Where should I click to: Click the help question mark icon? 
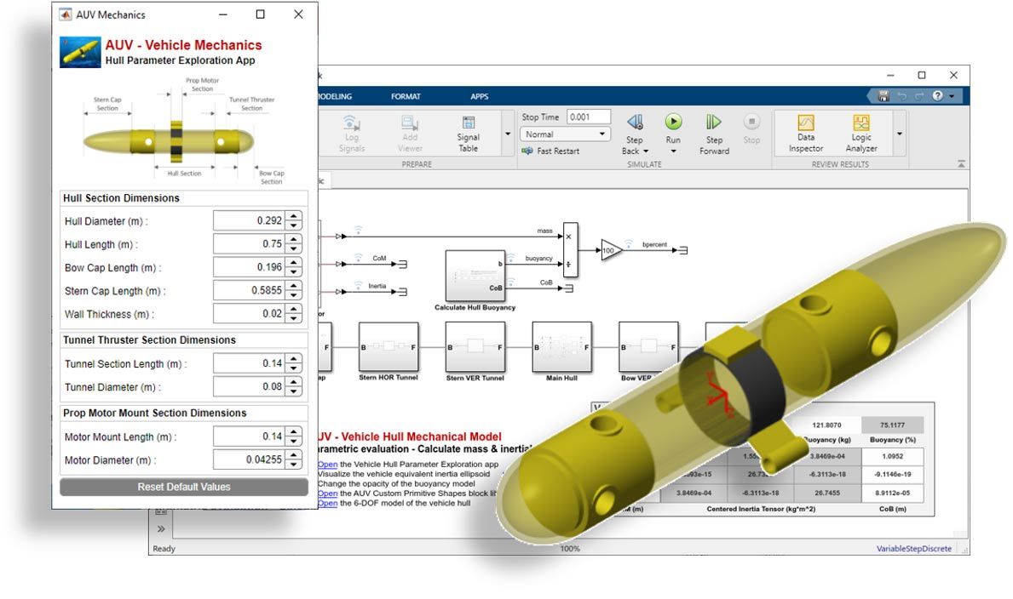point(936,96)
